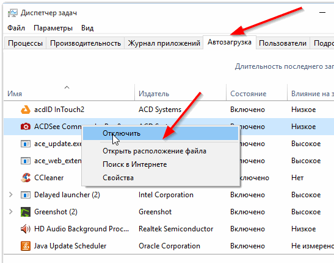Switch to the Процессы tab

click(25, 43)
